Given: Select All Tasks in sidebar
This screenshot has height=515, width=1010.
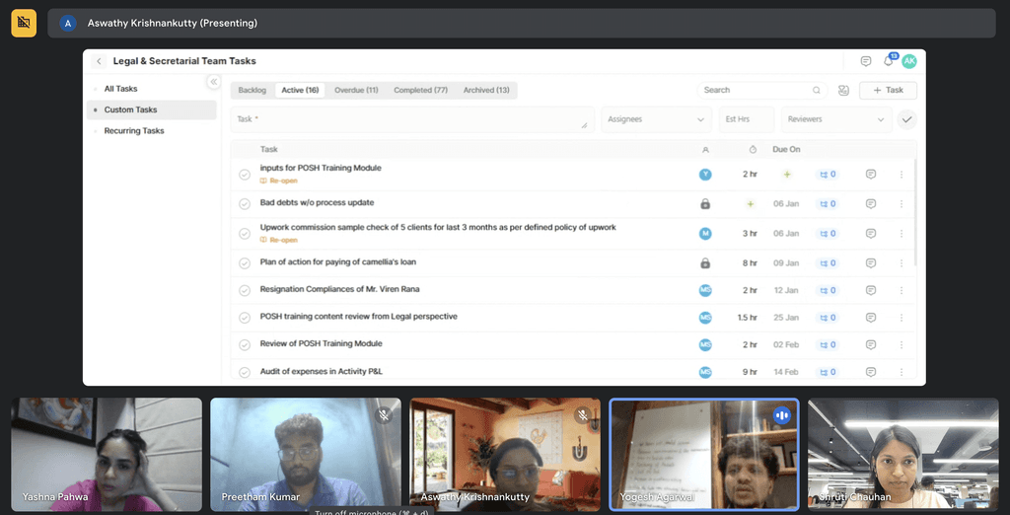Looking at the screenshot, I should 152,89.
